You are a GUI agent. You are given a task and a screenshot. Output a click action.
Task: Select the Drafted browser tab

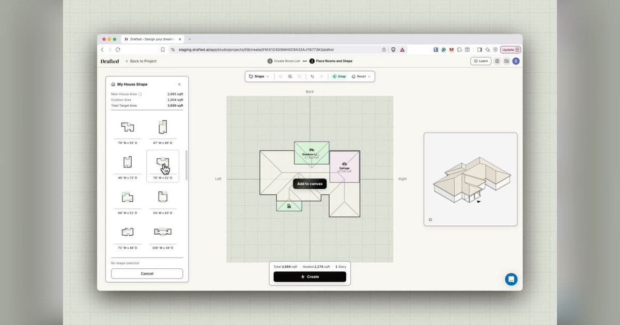pyautogui.click(x=152, y=39)
